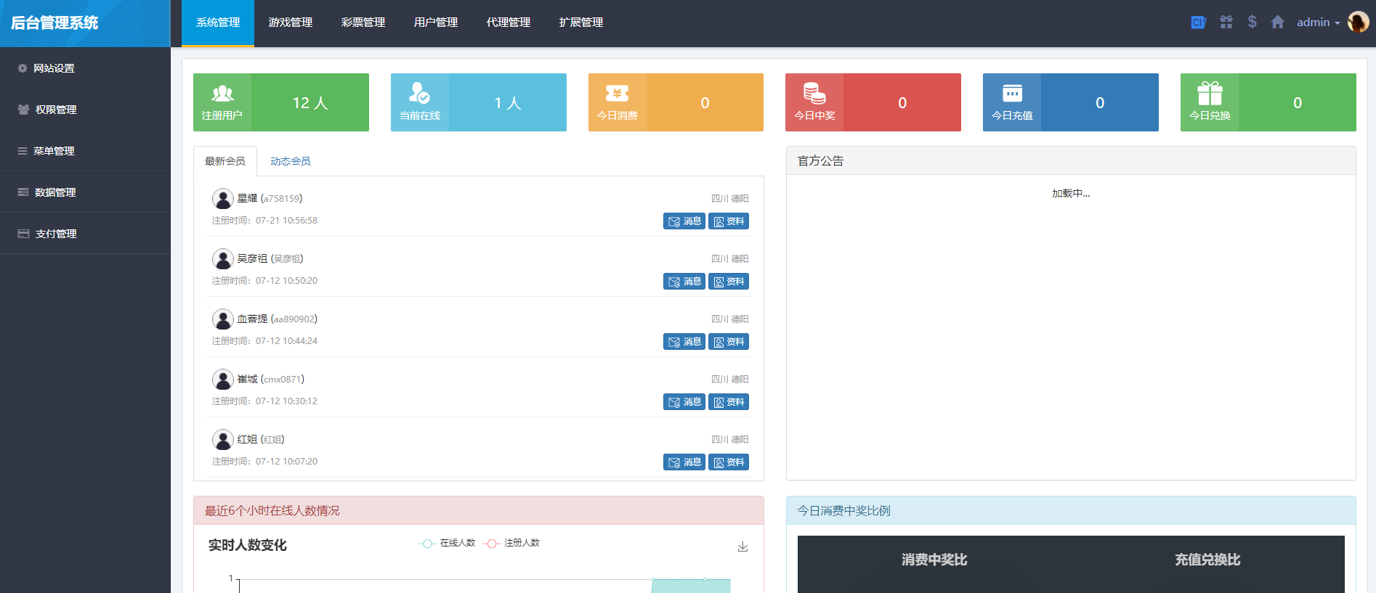Screen dimensions: 1376x593
Task: Switch to the 动态会员 tab
Action: [x=290, y=161]
